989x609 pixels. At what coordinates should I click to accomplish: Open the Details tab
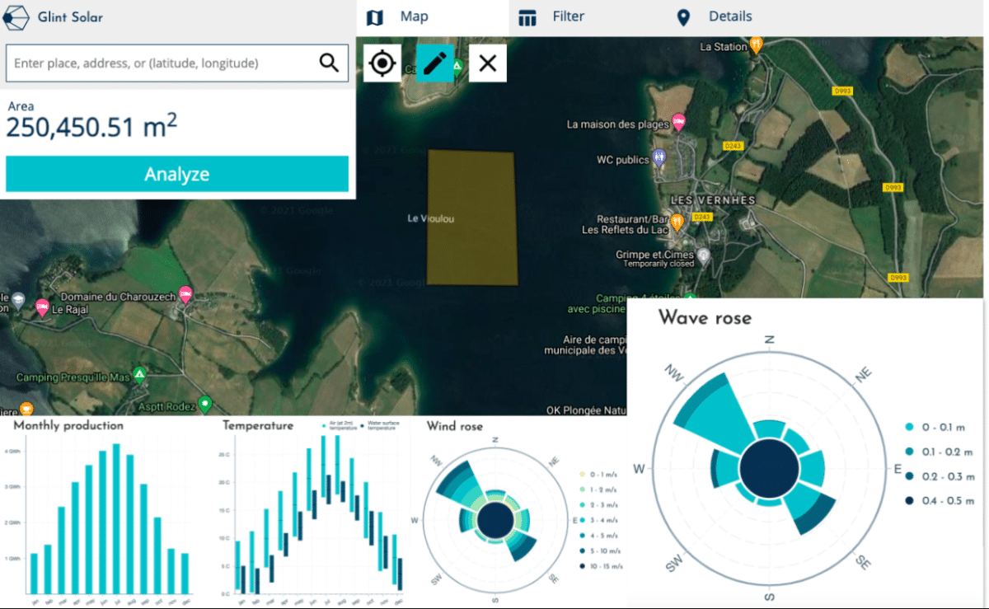click(x=714, y=16)
